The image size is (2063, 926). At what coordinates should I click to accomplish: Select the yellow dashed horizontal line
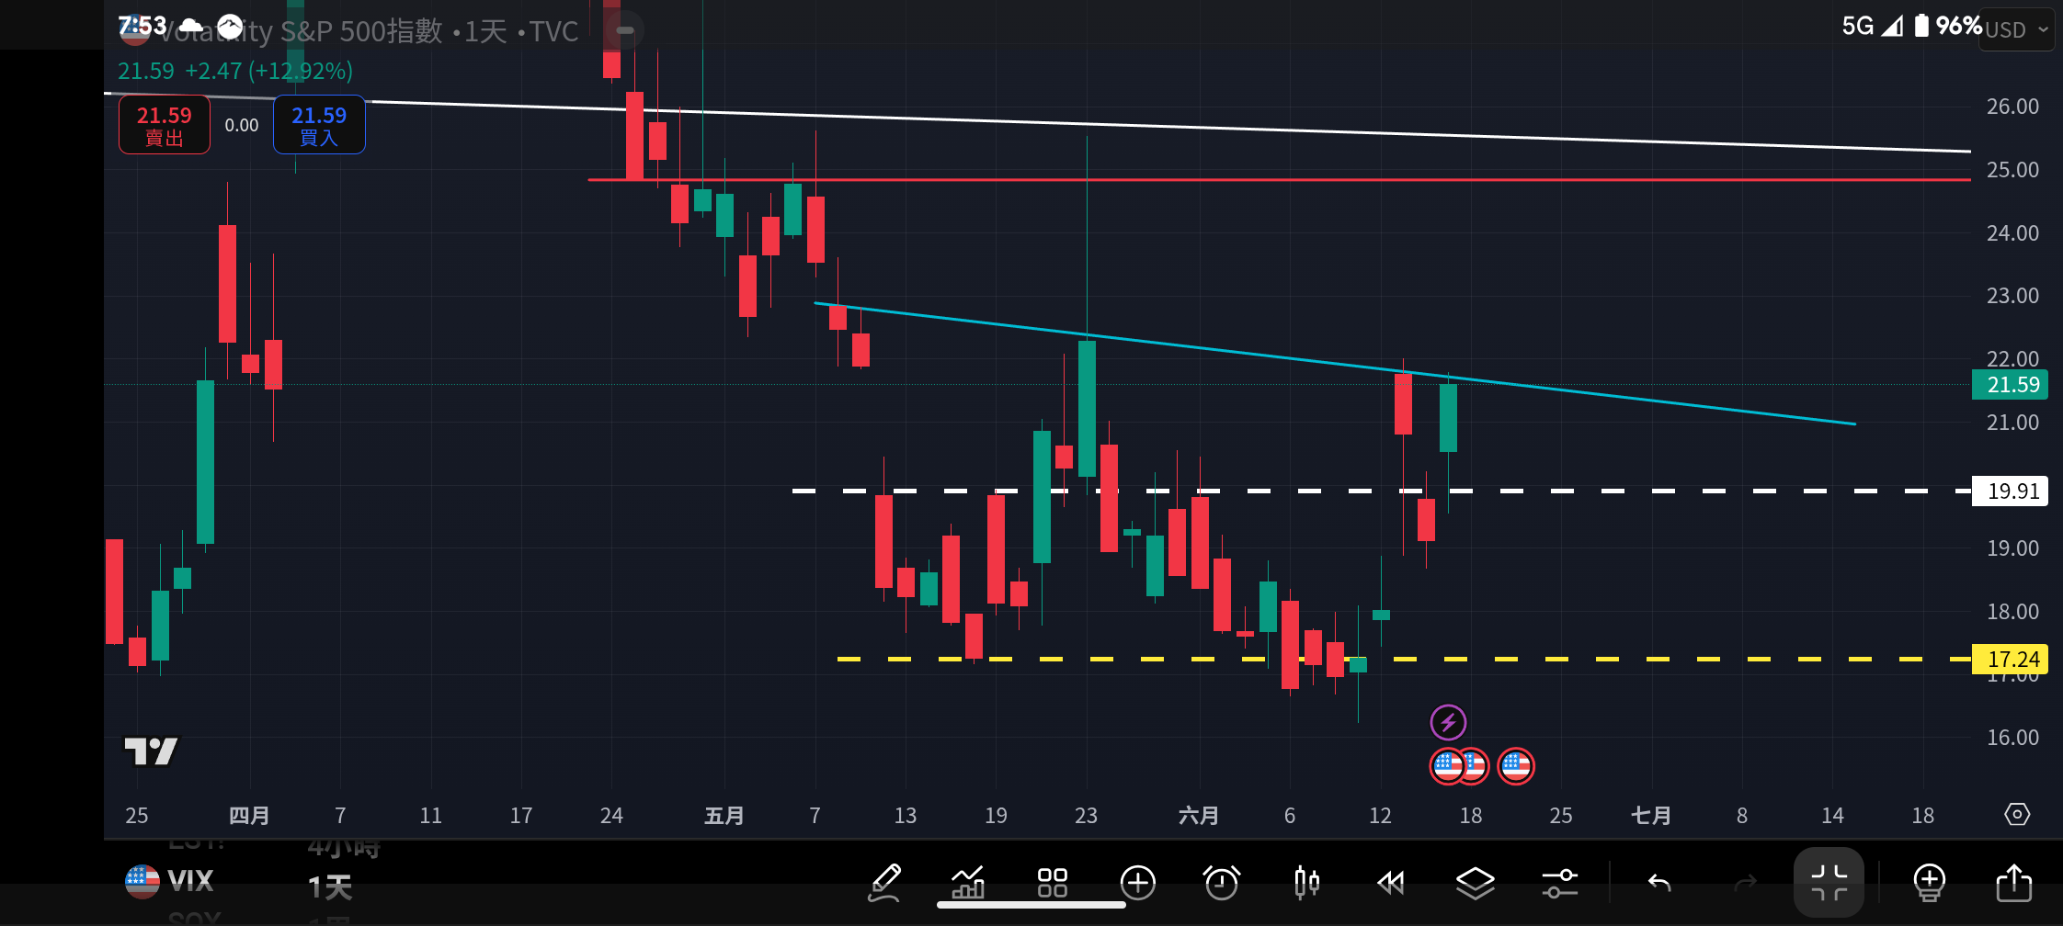[1404, 659]
